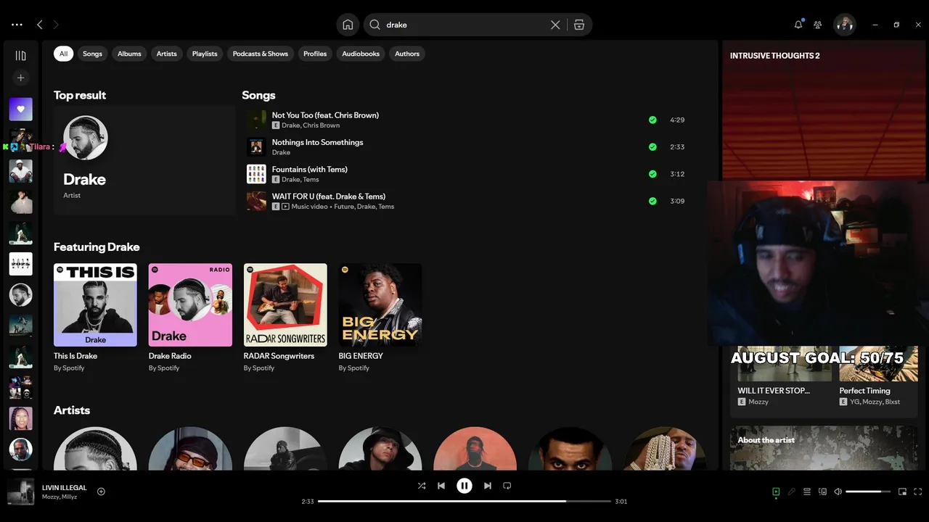
Task: Filter results by Playlists
Action: 205,54
